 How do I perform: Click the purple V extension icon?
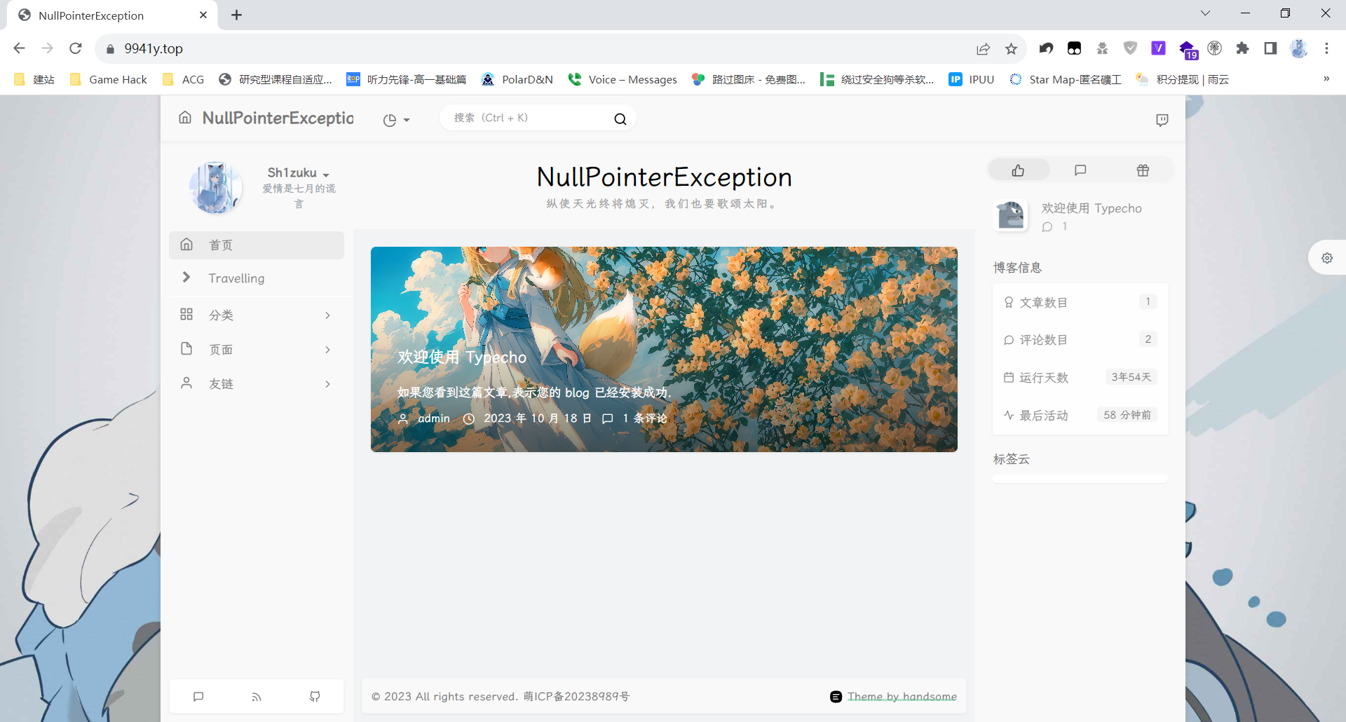point(1158,48)
